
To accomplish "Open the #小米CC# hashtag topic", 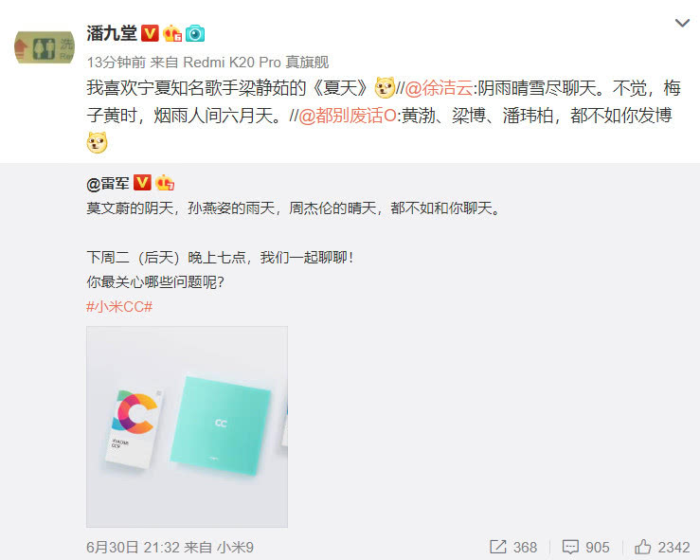I will tap(119, 307).
